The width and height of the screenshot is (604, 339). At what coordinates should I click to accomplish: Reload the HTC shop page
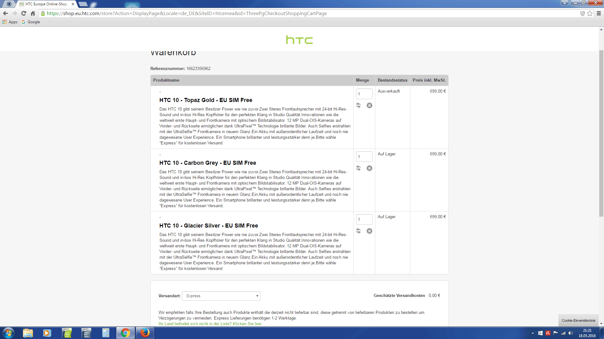click(24, 13)
